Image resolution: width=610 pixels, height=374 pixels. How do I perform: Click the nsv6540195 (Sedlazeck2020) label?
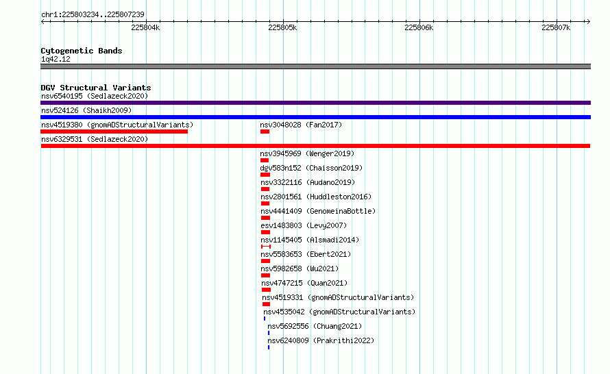pyautogui.click(x=95, y=96)
